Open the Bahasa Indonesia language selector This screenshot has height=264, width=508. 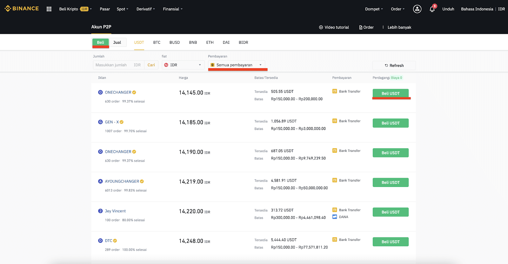click(477, 9)
